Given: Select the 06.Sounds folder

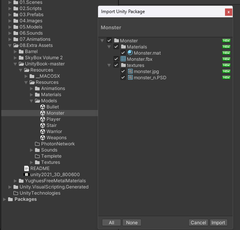Looking at the screenshot, I should 31,33.
